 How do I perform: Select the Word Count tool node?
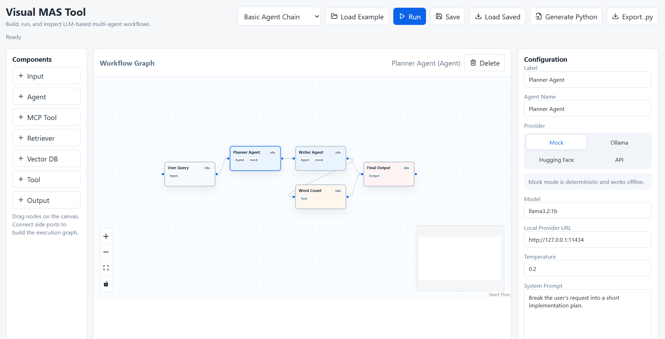coord(321,197)
